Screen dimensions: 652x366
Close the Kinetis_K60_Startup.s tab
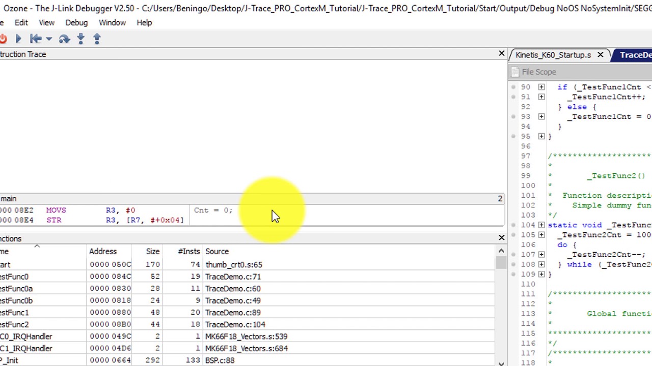pos(600,55)
